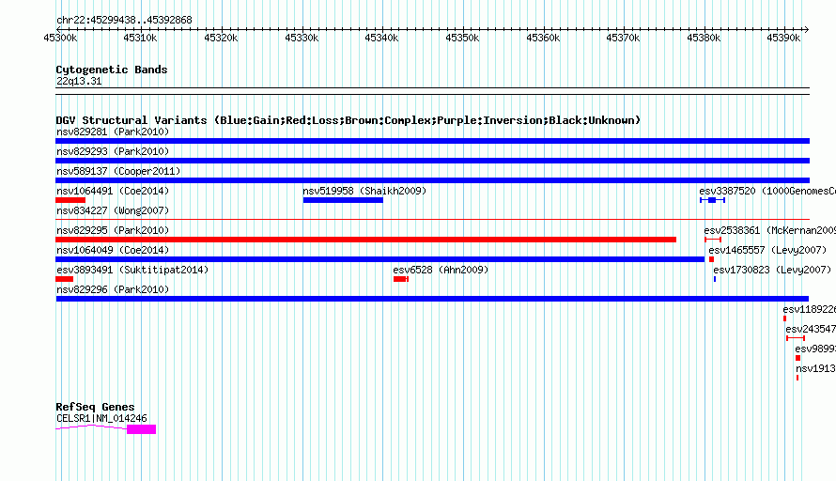Click the nsv1064491 (Coe2014) red loss bar
The height and width of the screenshot is (481, 836).
point(70,200)
